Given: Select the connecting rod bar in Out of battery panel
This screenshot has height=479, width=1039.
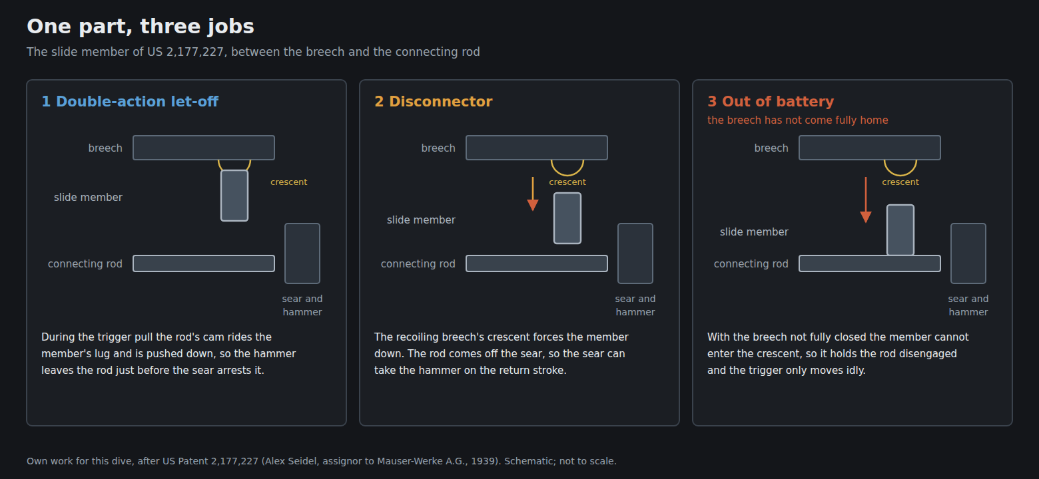Looking at the screenshot, I should (870, 263).
